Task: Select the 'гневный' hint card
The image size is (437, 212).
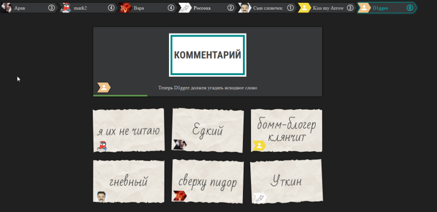Action: point(129,181)
